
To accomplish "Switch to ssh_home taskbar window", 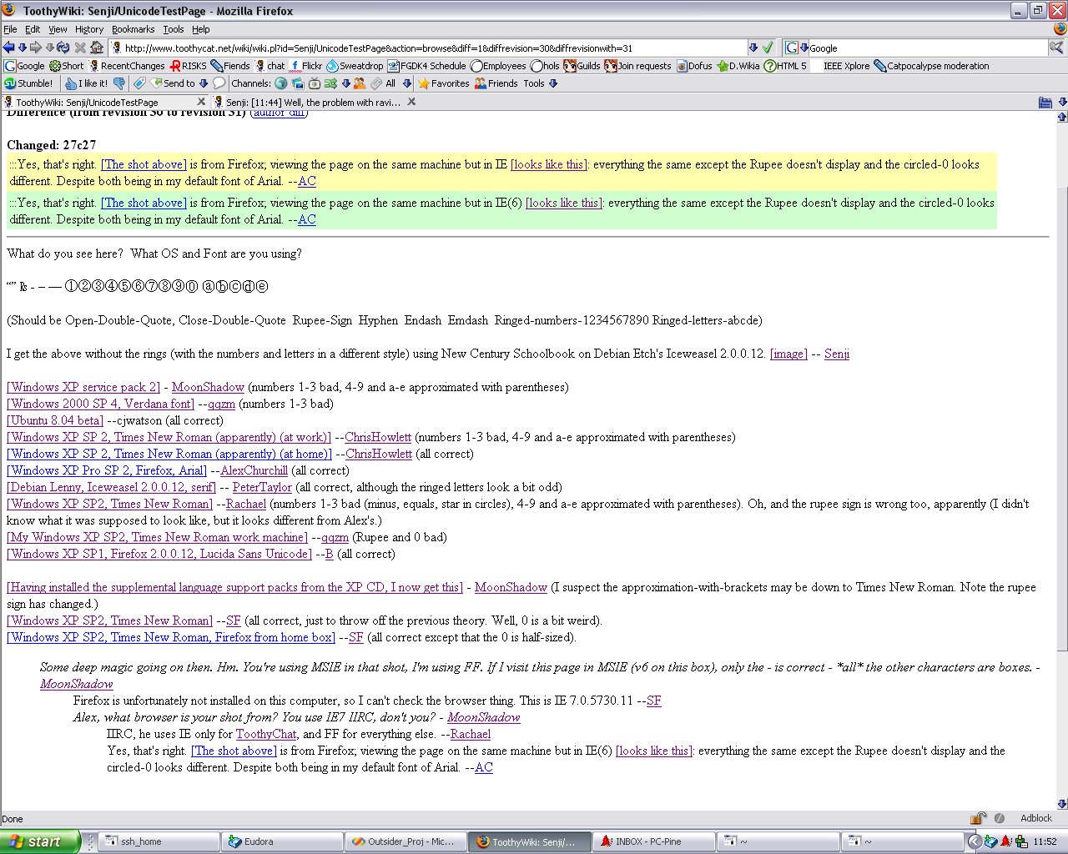I will pyautogui.click(x=159, y=841).
